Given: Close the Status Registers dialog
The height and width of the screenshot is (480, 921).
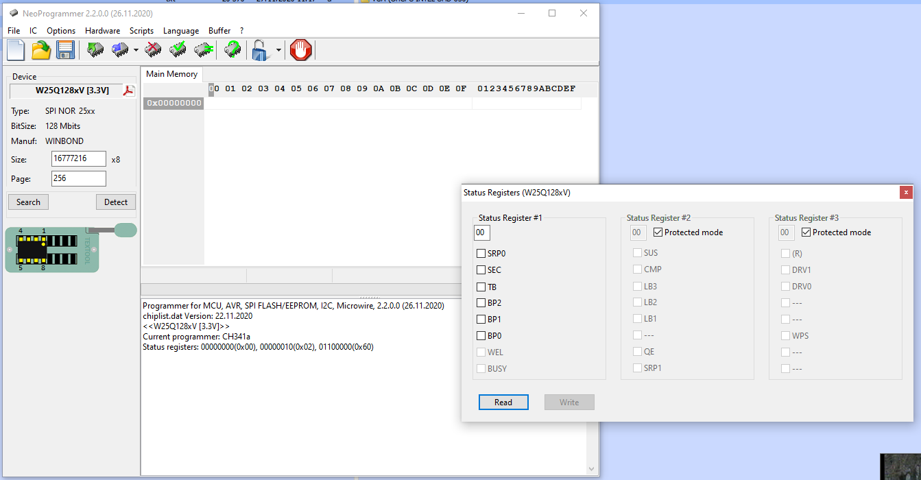Looking at the screenshot, I should [907, 193].
